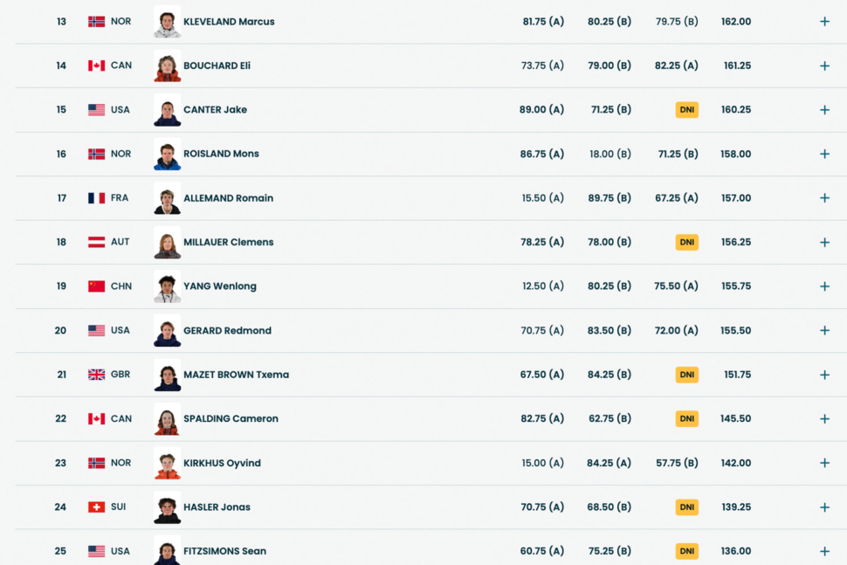Open Jake Canter's score breakdown plus
The width and height of the screenshot is (847, 565).
[824, 110]
